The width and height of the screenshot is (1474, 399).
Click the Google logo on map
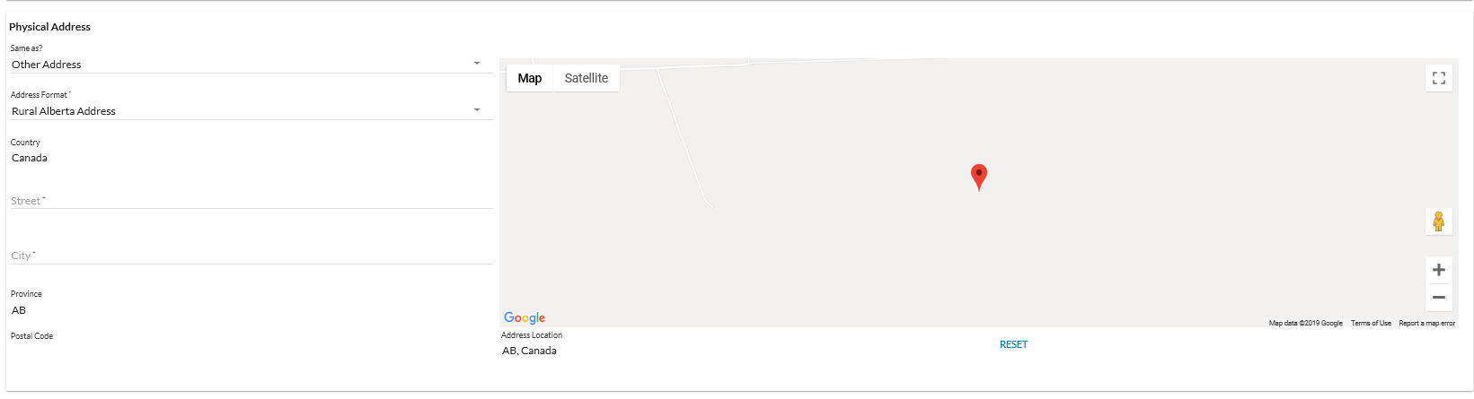tap(525, 317)
